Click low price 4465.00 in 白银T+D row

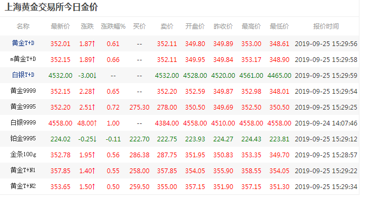point(279,75)
